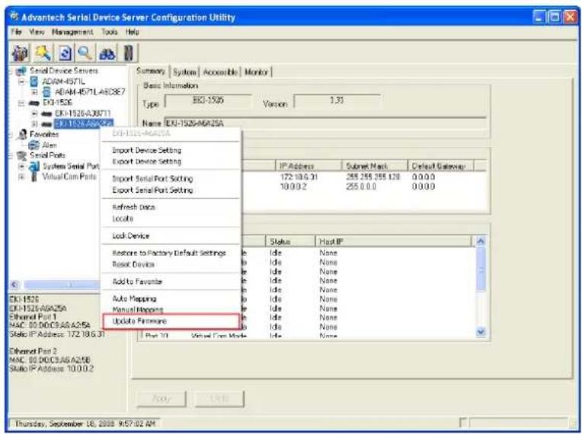Click the dark device toolbar icon
This screenshot has height=434, width=582.
[129, 53]
